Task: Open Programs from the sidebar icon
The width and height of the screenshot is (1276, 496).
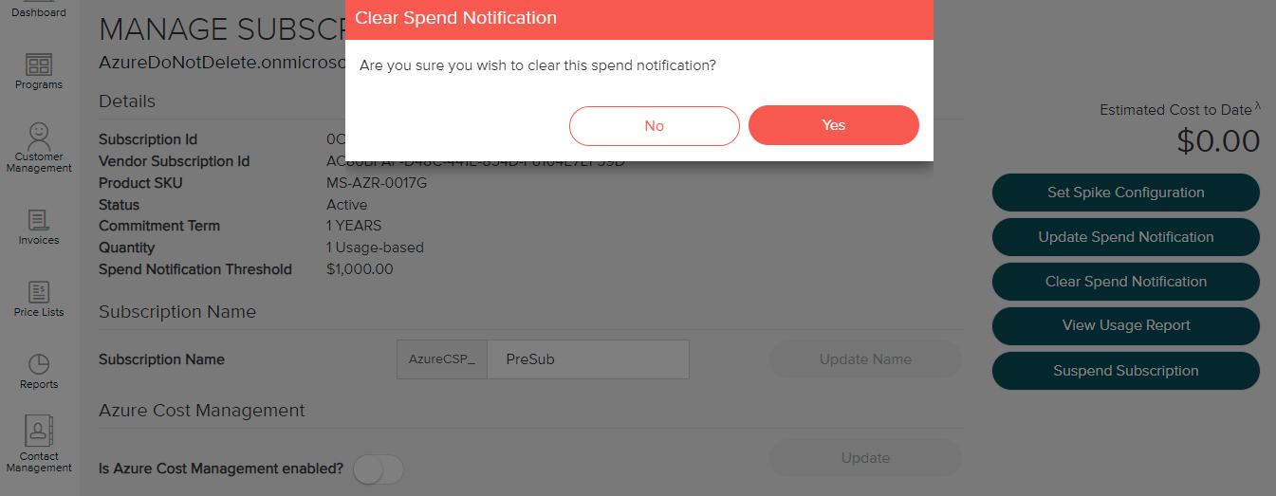Action: pyautogui.click(x=39, y=65)
